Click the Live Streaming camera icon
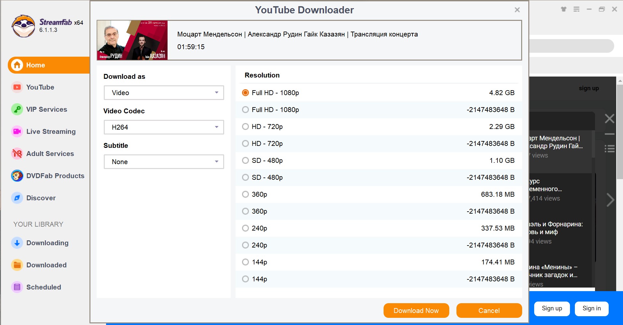The width and height of the screenshot is (623, 325). [x=17, y=132]
